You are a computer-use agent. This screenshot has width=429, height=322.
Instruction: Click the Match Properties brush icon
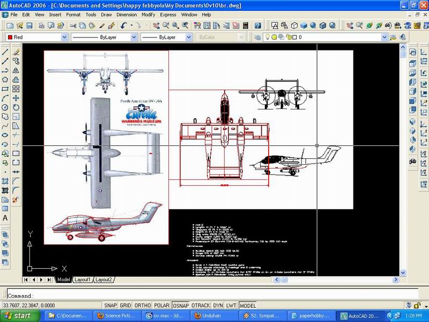pyautogui.click(x=102, y=26)
